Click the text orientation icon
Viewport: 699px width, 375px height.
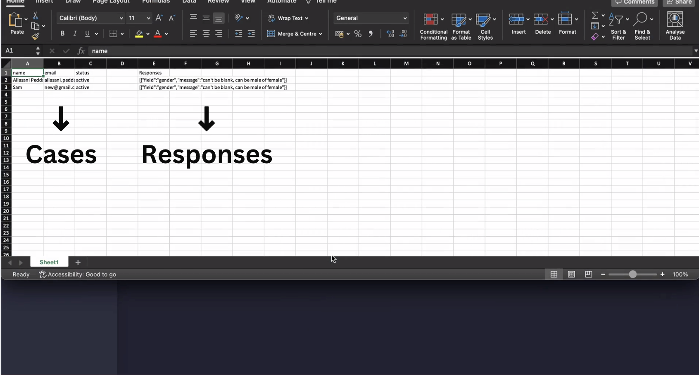point(238,18)
